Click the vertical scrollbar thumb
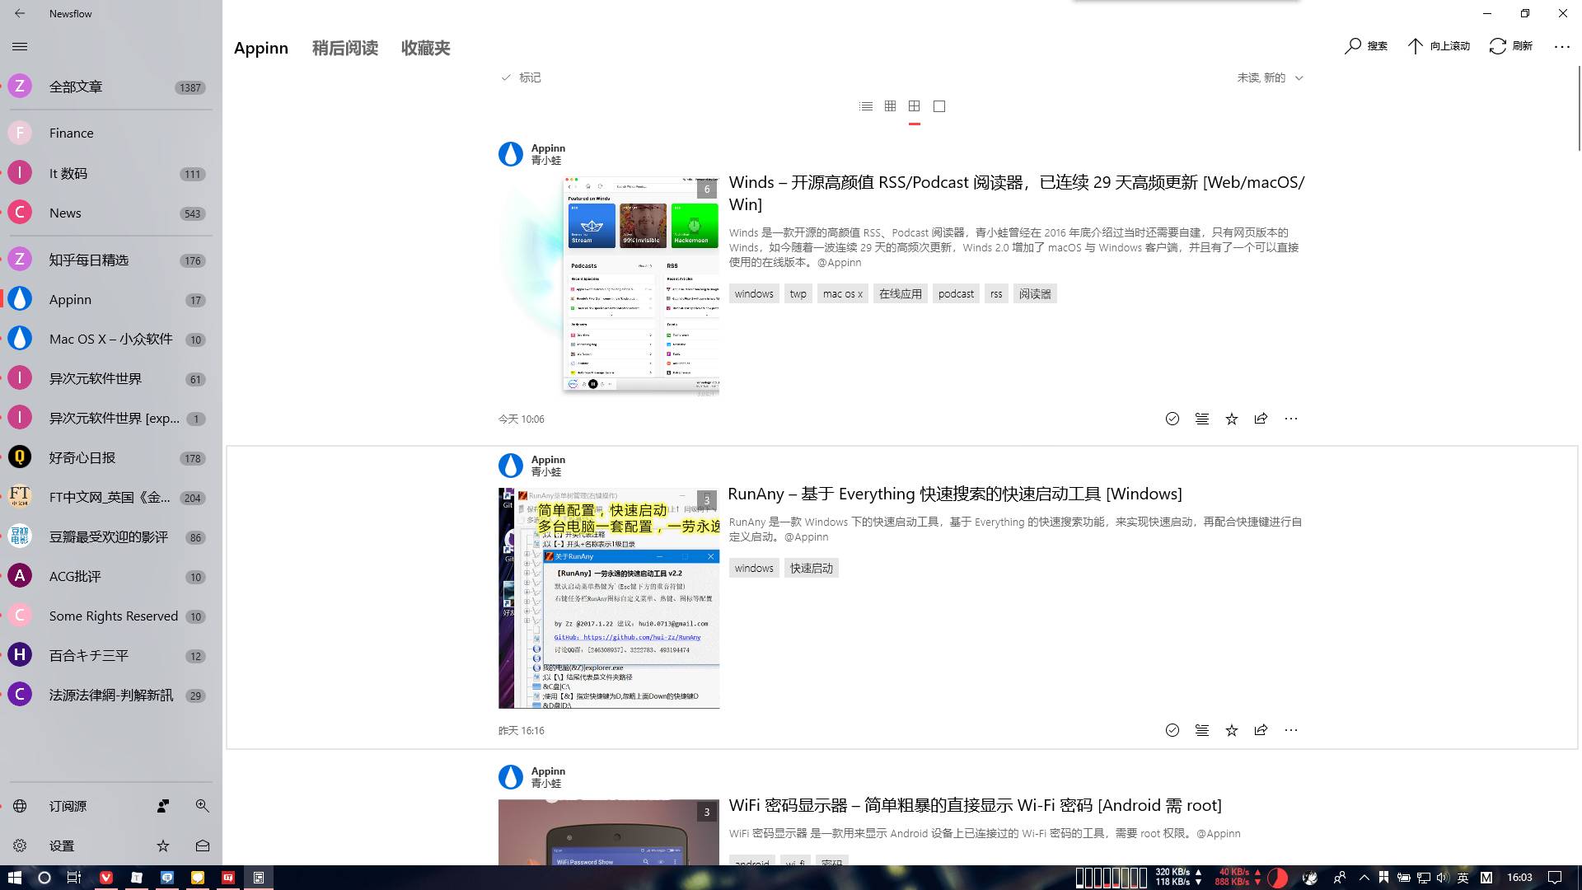 [x=1578, y=109]
